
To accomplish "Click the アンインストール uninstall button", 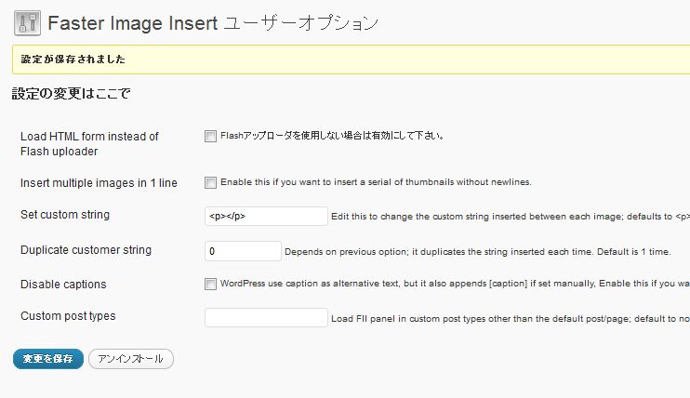I will pos(131,359).
